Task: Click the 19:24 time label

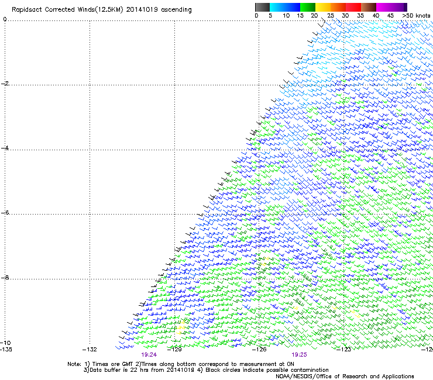Action: [149, 355]
